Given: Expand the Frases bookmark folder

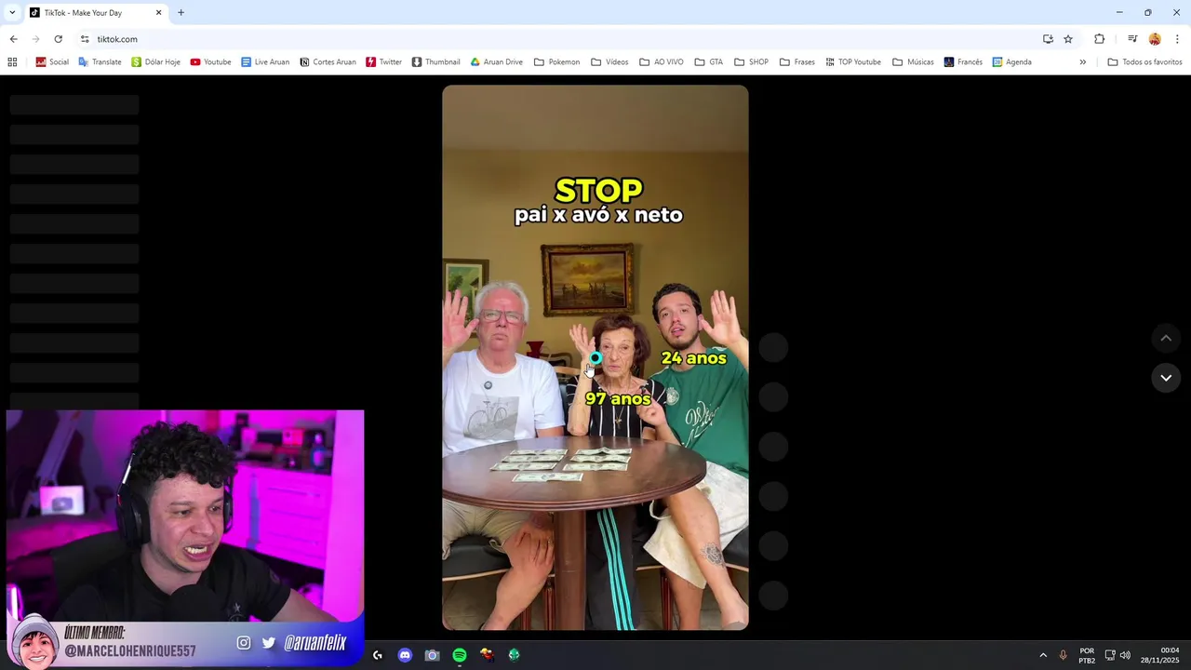Looking at the screenshot, I should click(x=797, y=62).
